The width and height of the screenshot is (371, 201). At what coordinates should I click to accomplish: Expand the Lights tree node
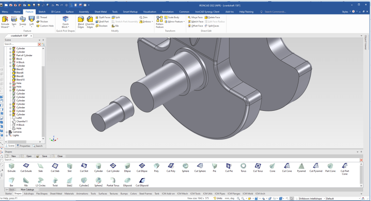(7, 135)
